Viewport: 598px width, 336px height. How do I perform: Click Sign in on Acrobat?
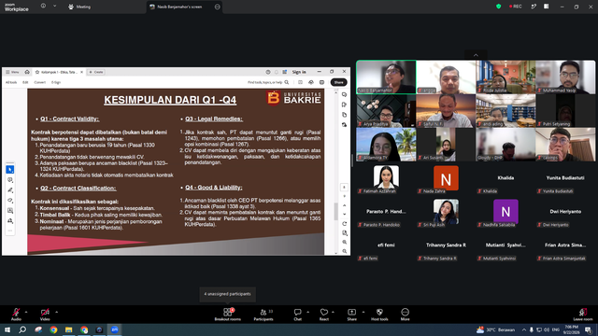[x=299, y=72]
